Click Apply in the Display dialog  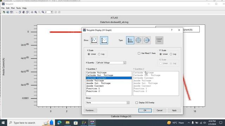pos(174,111)
